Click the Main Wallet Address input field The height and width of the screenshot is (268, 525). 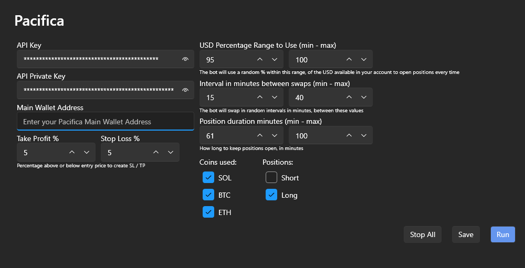pyautogui.click(x=105, y=122)
